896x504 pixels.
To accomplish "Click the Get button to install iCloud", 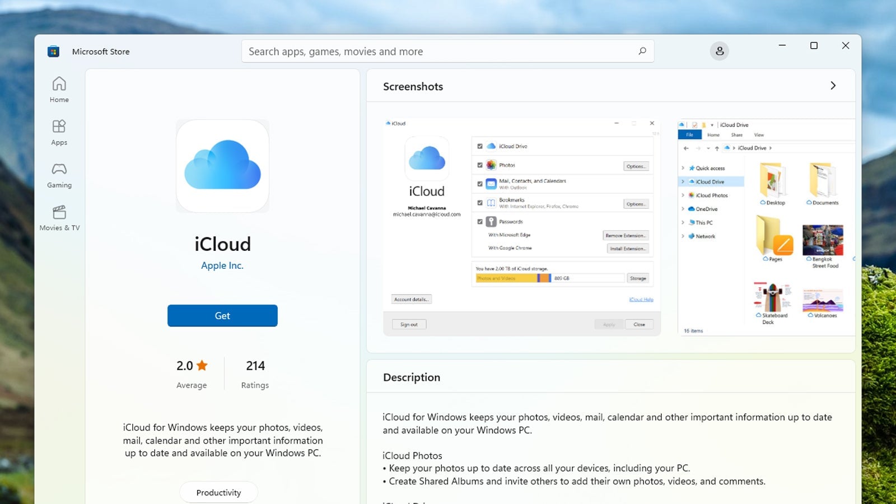I will click(x=222, y=315).
